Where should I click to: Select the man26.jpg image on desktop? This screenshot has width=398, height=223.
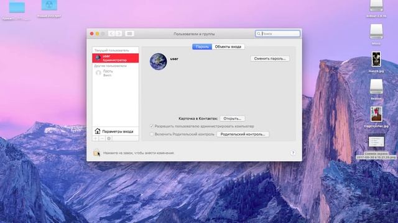(376, 59)
